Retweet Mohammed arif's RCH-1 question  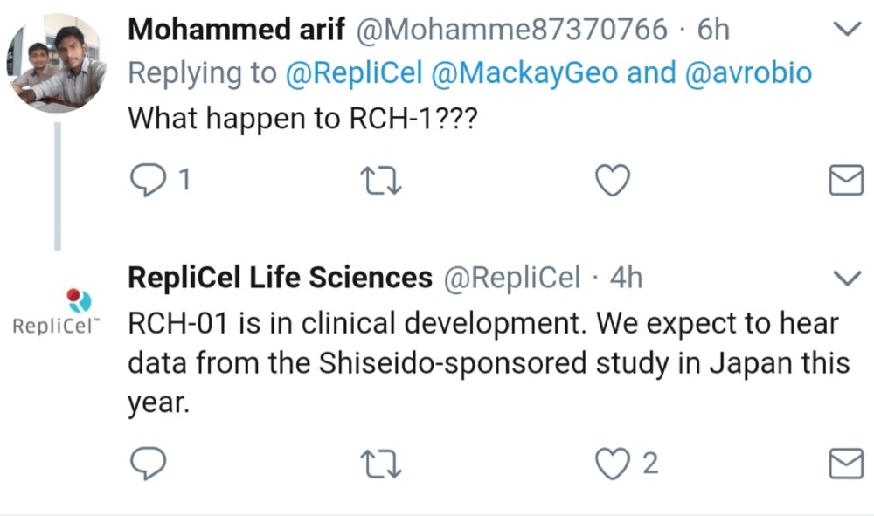point(381,181)
